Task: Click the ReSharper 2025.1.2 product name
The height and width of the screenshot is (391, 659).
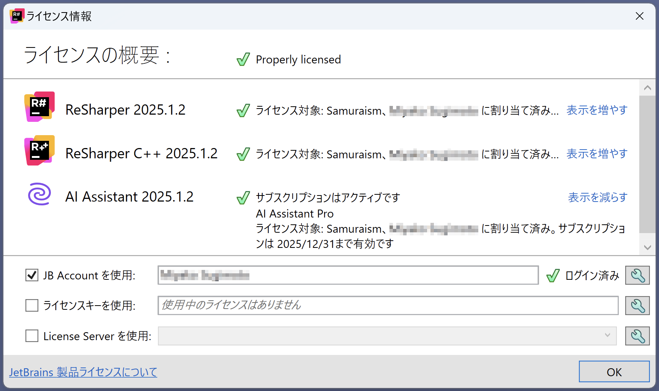Action: coord(125,110)
